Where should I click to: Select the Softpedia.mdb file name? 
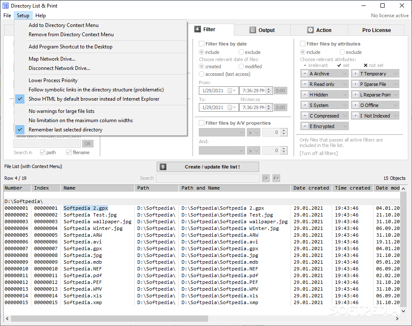point(83,262)
